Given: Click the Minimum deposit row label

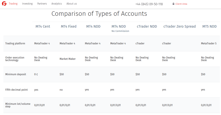Looking at the screenshot, I should [16, 74].
